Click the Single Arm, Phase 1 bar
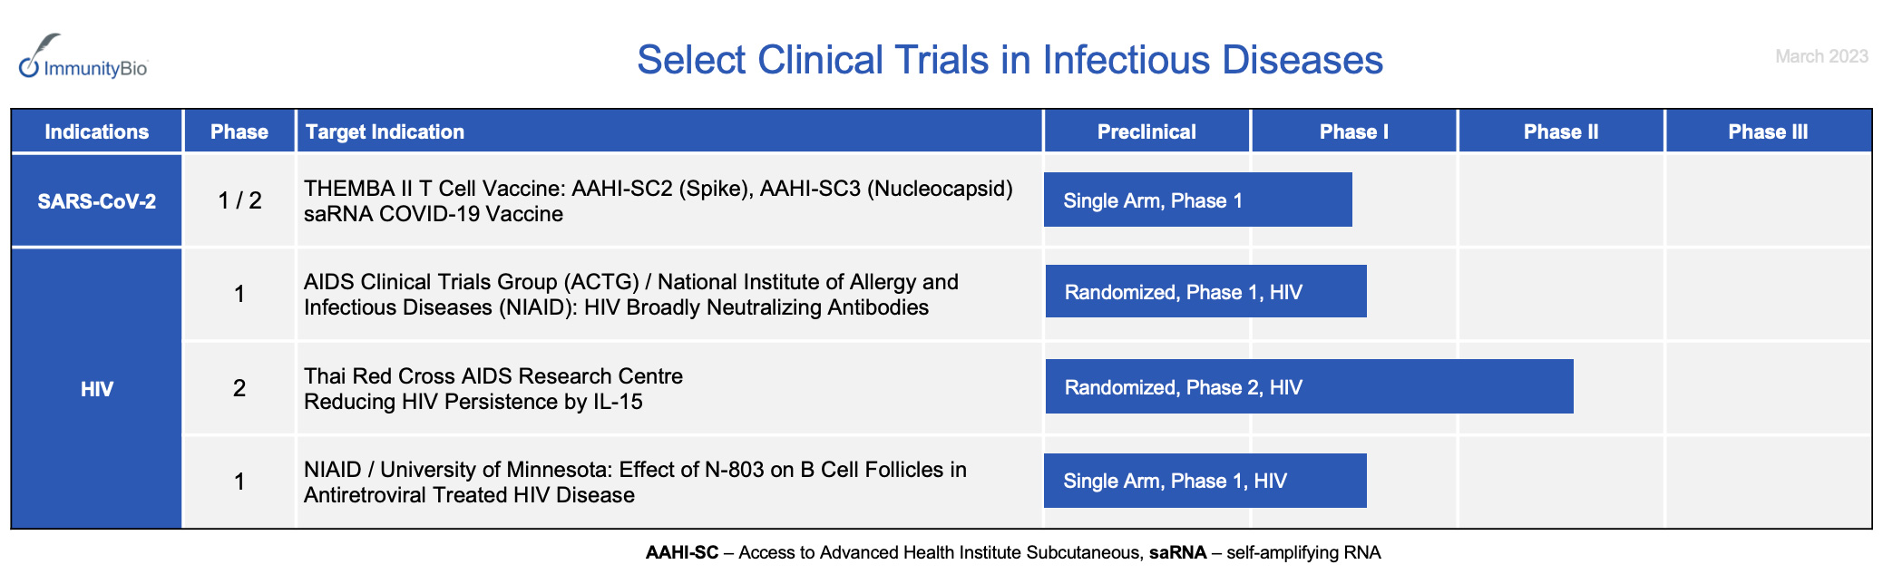1883x584 pixels. (1197, 200)
